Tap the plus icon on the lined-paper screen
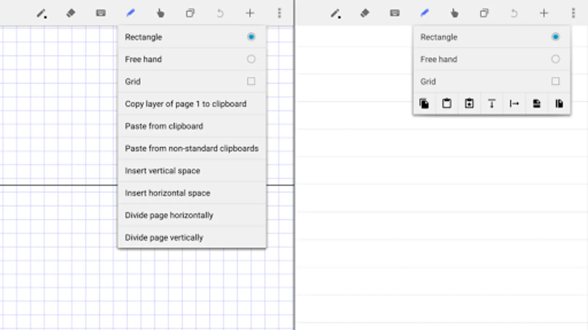 point(544,13)
